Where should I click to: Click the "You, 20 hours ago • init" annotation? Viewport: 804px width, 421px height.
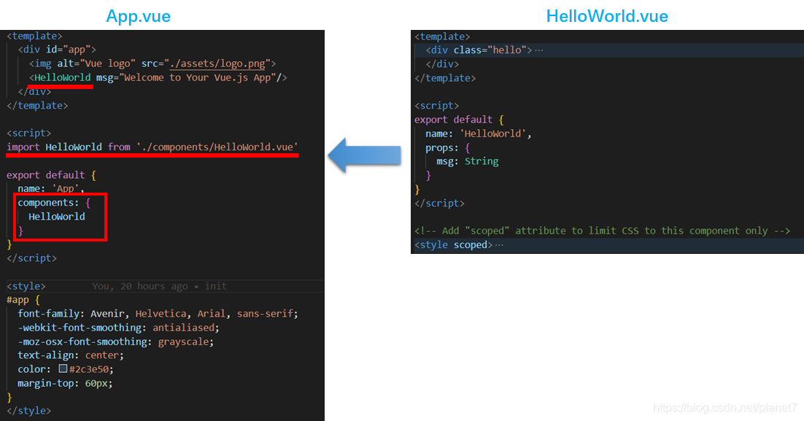pos(159,286)
